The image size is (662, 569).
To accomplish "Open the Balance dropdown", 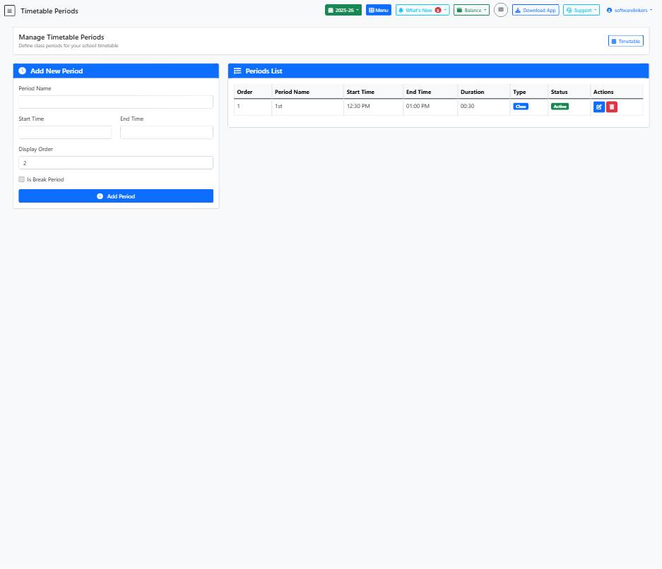I will [x=471, y=11].
